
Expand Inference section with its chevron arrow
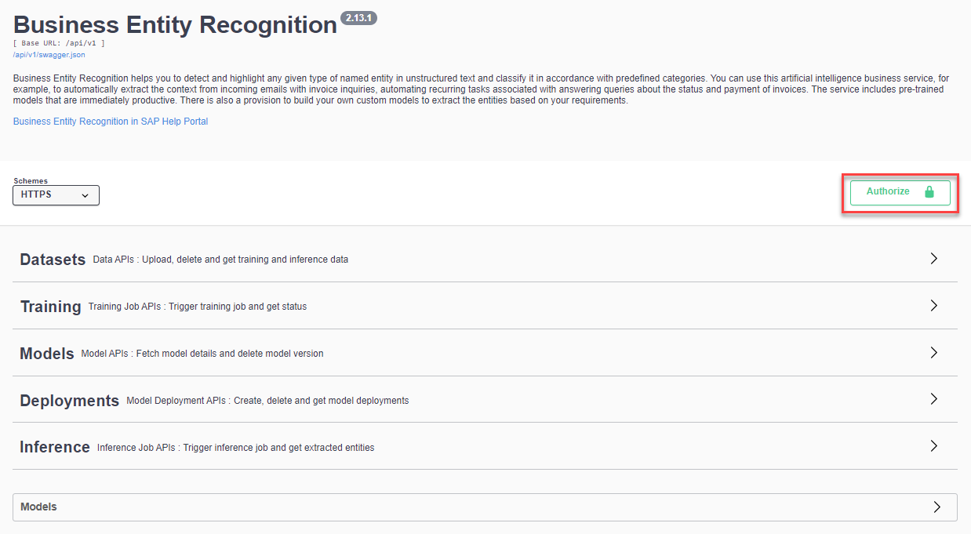[933, 446]
